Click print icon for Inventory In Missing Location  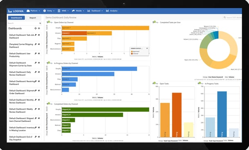[39, 128]
